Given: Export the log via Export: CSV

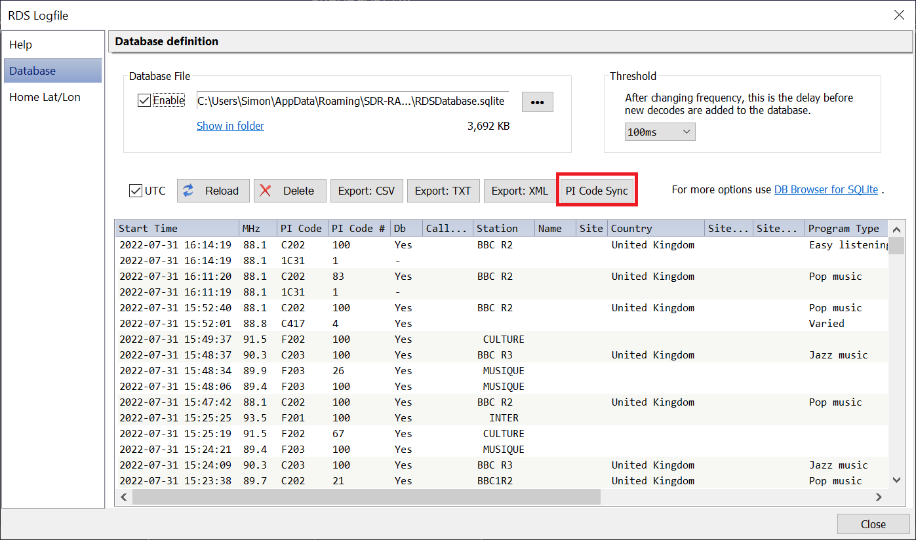Looking at the screenshot, I should tap(367, 191).
